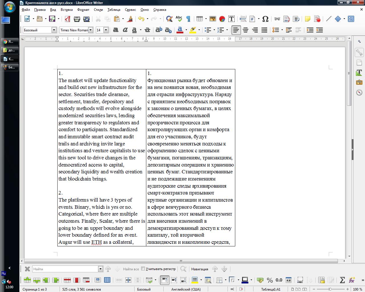
Task: Close the Find toolbar
Action: click(27, 269)
